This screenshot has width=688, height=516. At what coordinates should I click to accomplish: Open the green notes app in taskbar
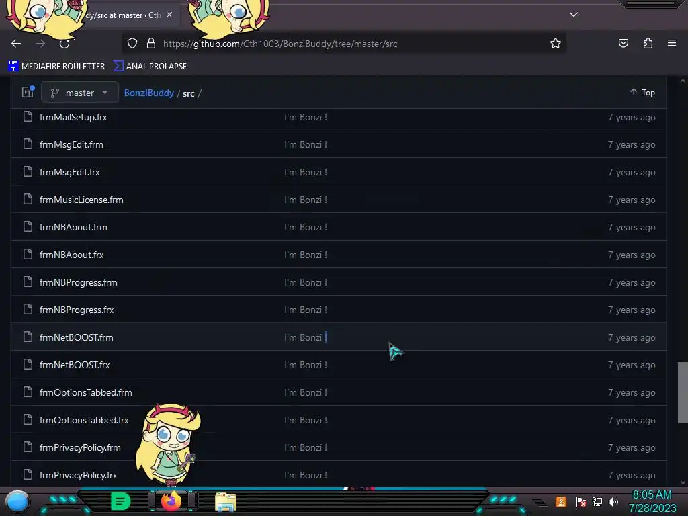(x=121, y=501)
